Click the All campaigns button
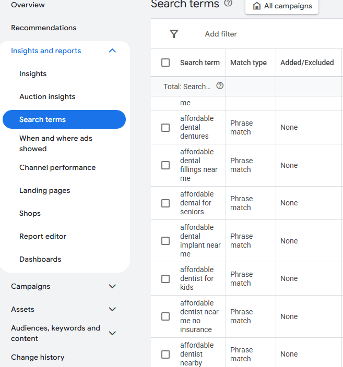 [282, 6]
